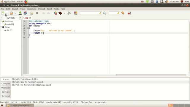Viewport: 190px width, 107px height.
Task: Open the File menu
Action: point(3,9)
